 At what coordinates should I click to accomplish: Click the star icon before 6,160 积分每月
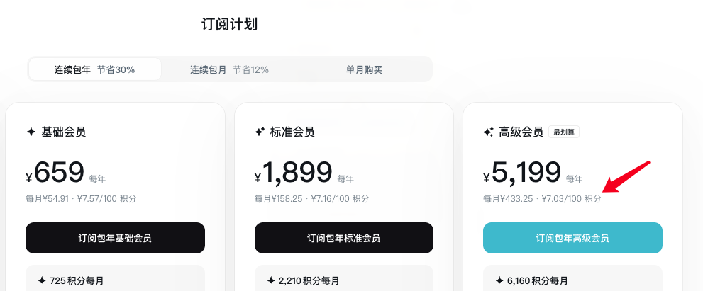(499, 280)
